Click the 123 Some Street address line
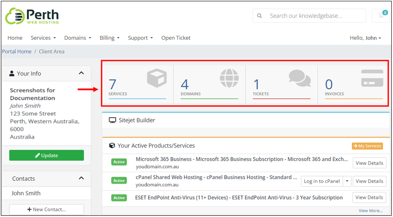 33,114
